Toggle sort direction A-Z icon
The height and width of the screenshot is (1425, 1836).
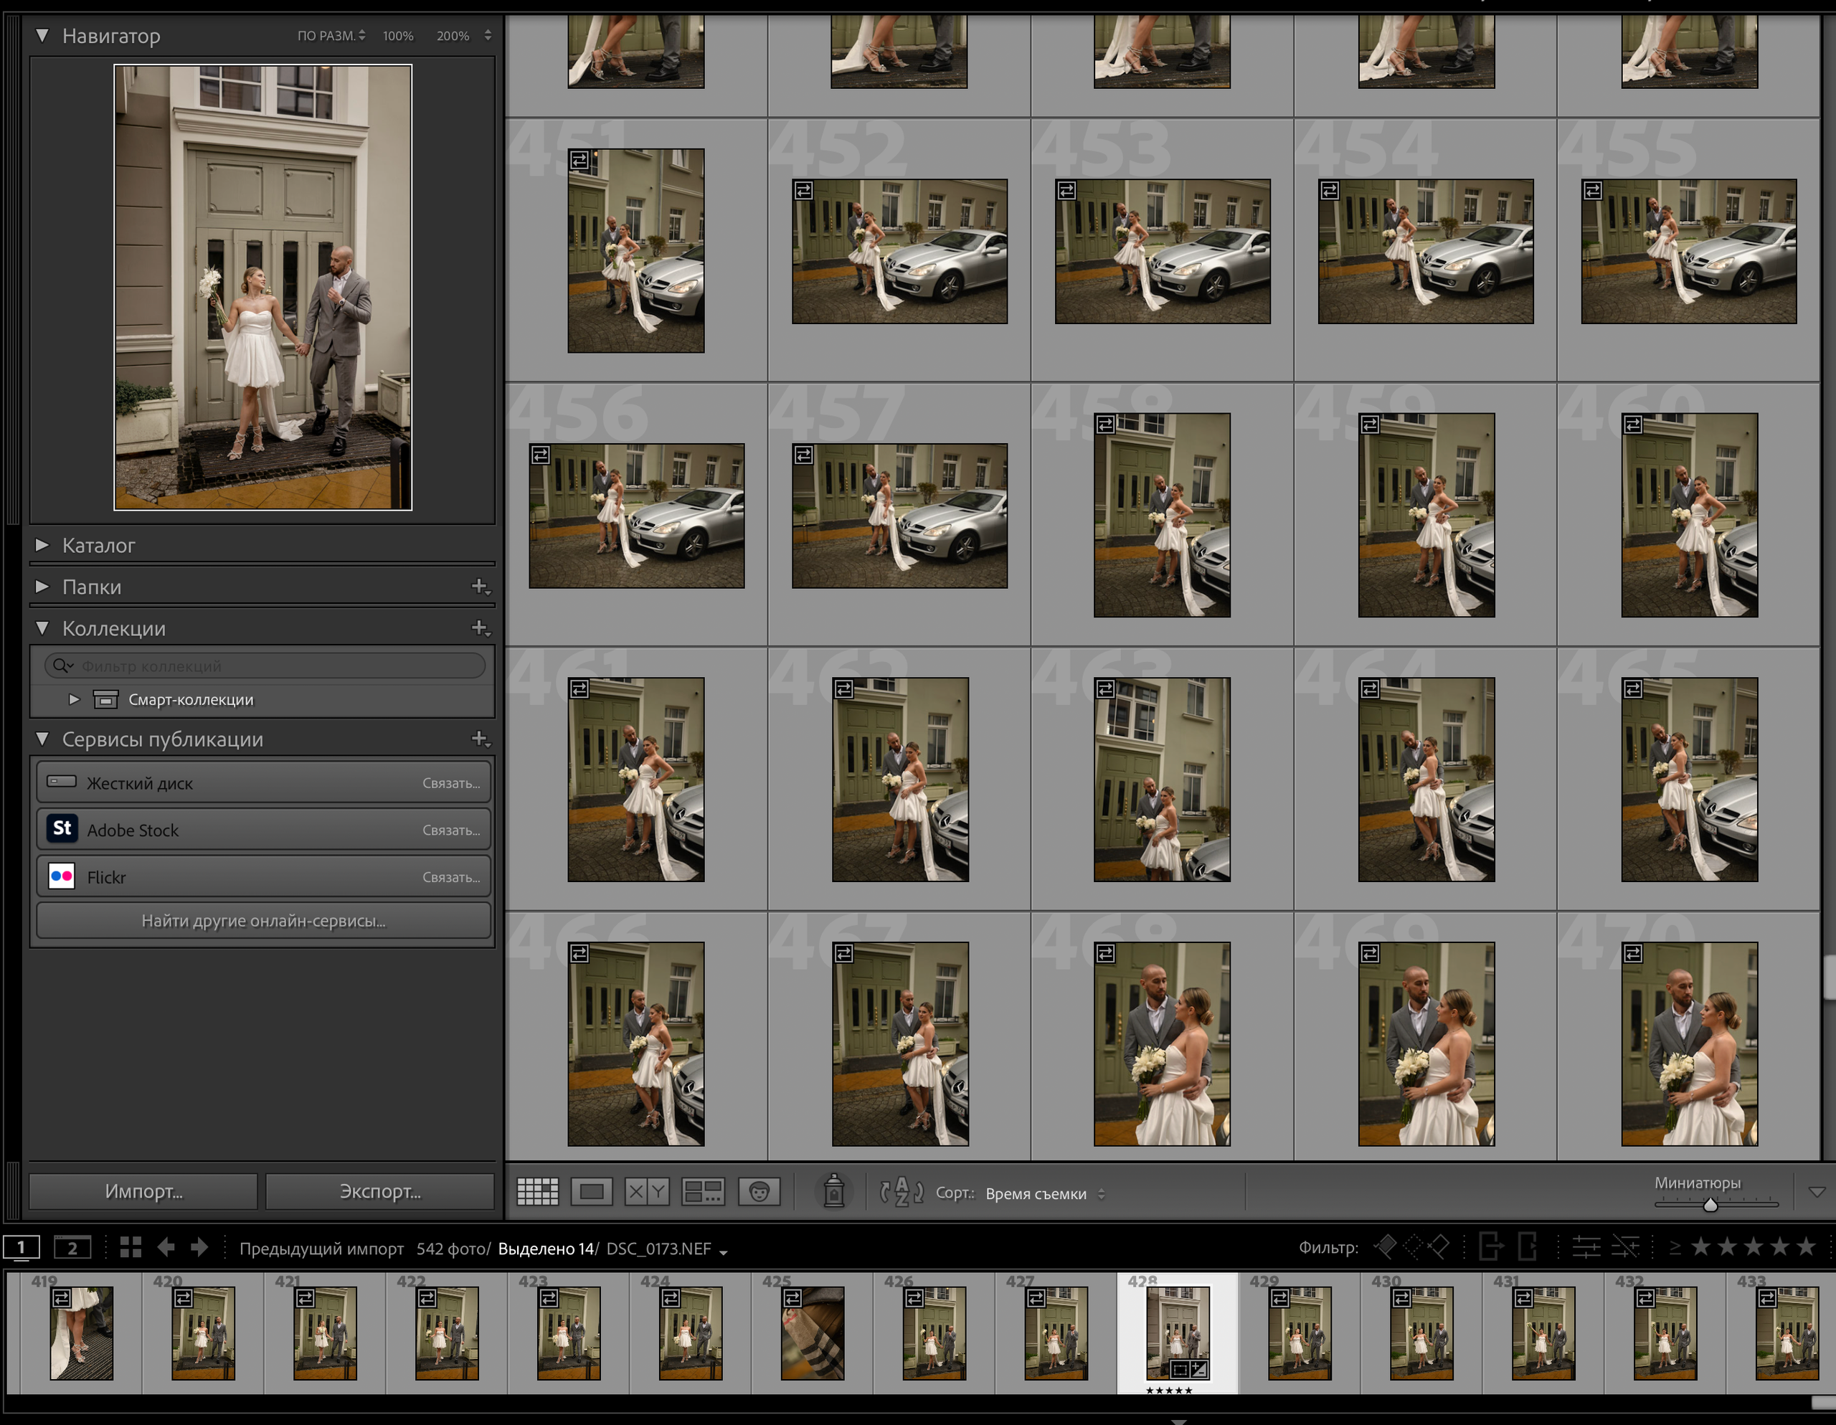(x=902, y=1191)
